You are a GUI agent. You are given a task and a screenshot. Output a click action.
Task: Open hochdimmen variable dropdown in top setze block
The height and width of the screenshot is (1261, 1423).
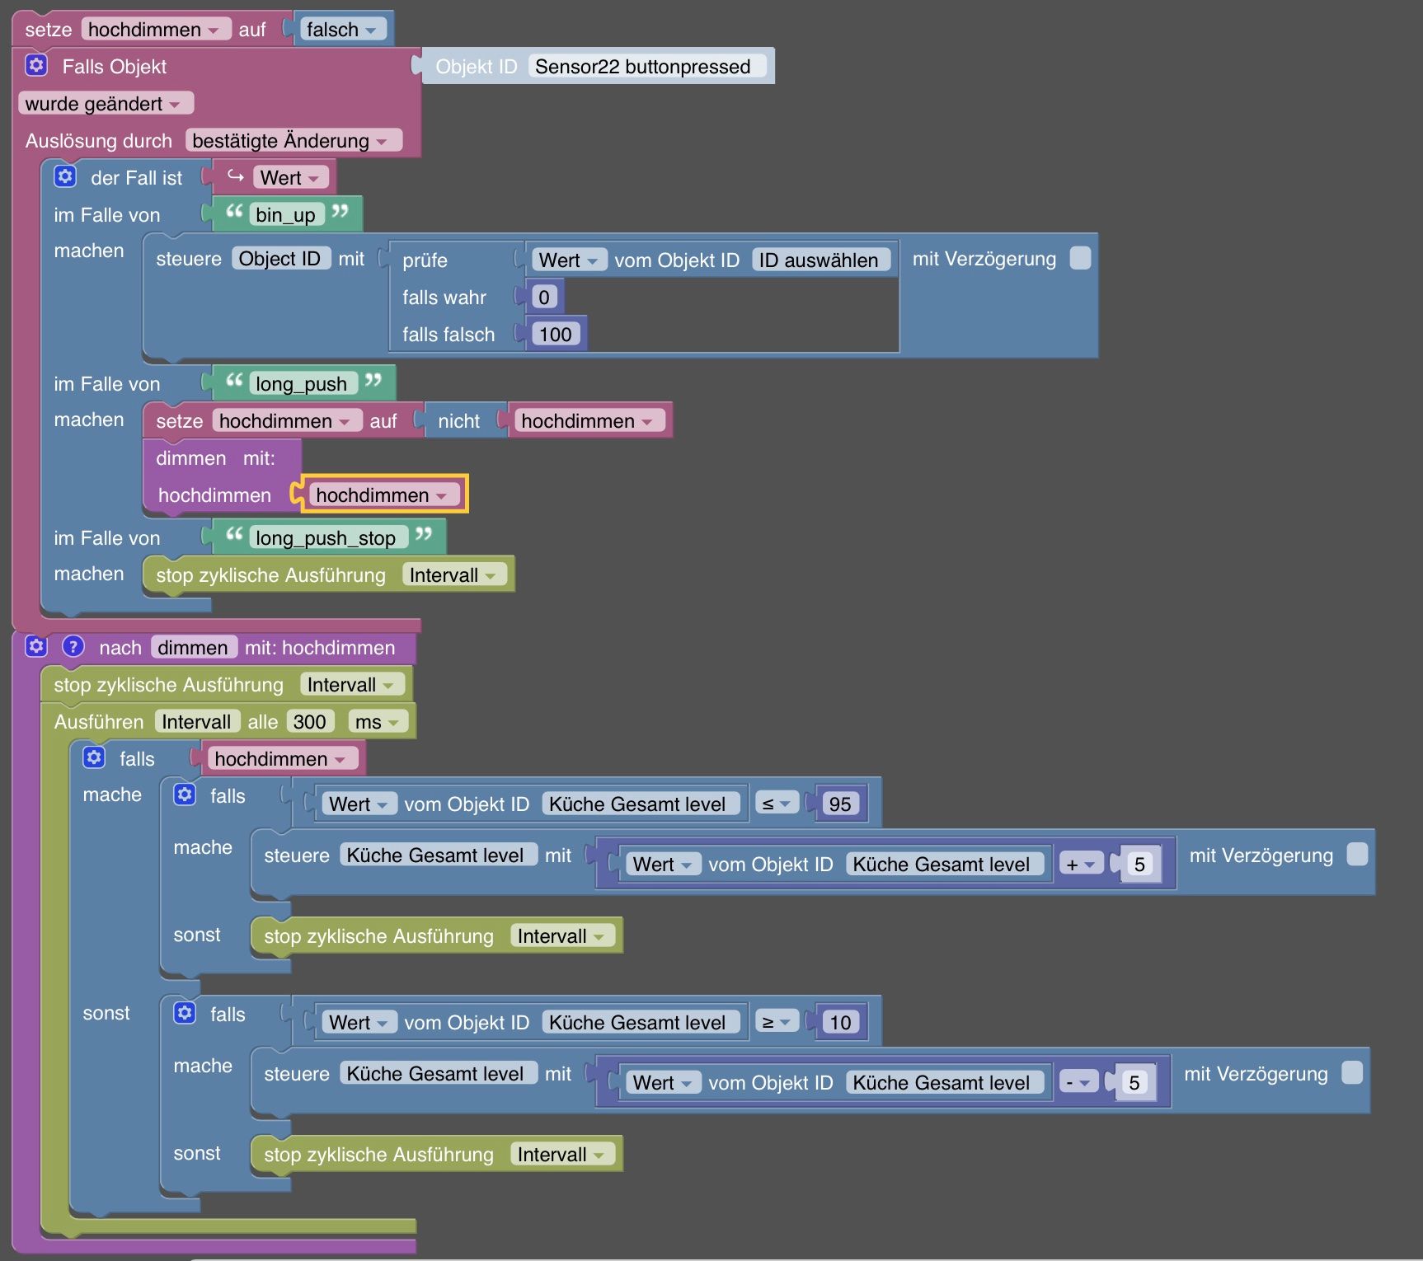155,30
